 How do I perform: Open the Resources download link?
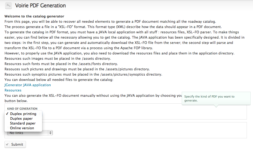point(13,90)
